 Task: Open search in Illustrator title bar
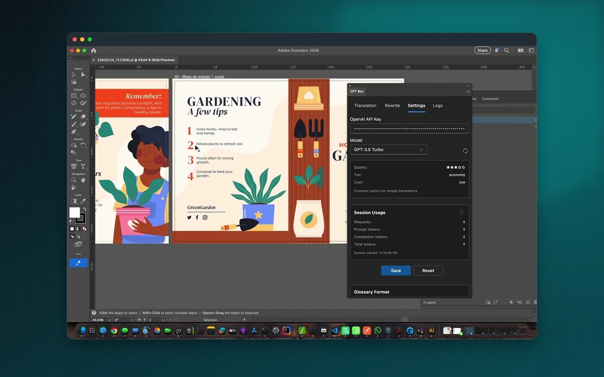[506, 50]
